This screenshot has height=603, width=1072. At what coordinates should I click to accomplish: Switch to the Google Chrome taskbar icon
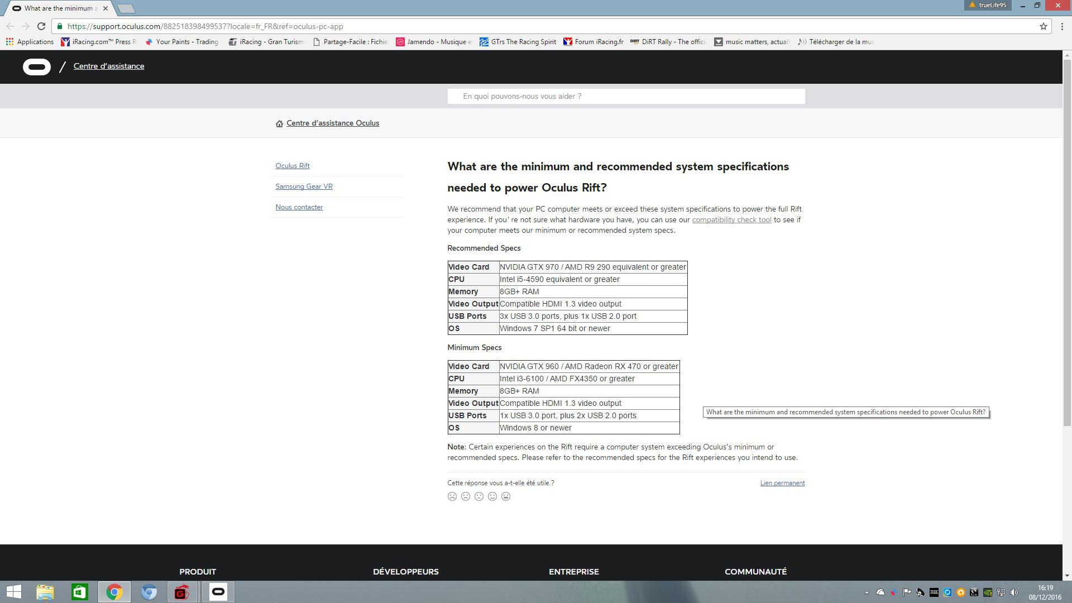[114, 592]
